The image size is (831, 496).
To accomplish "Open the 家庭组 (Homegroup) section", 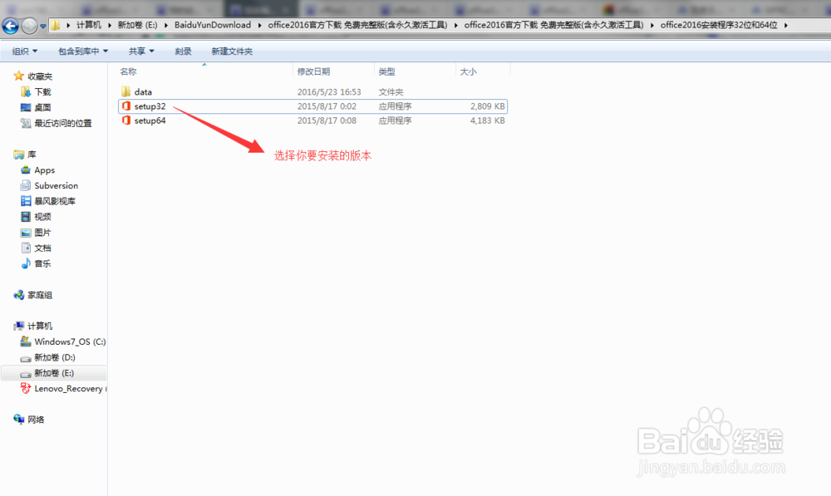I will click(x=39, y=294).
